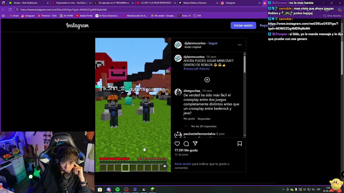
Task: Click the ESP language indicator
Action: point(318,190)
